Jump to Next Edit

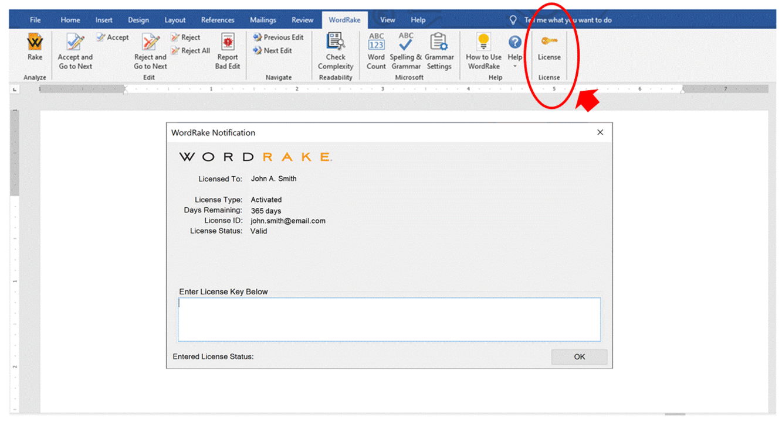pyautogui.click(x=272, y=51)
